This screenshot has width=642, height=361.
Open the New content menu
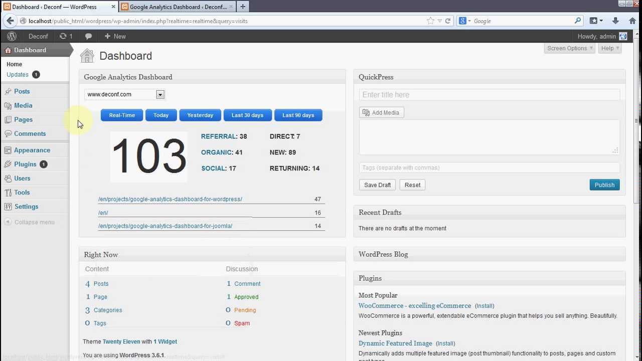pyautogui.click(x=115, y=36)
